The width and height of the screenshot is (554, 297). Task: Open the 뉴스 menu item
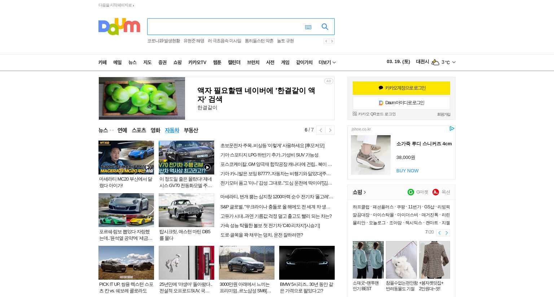coord(132,62)
